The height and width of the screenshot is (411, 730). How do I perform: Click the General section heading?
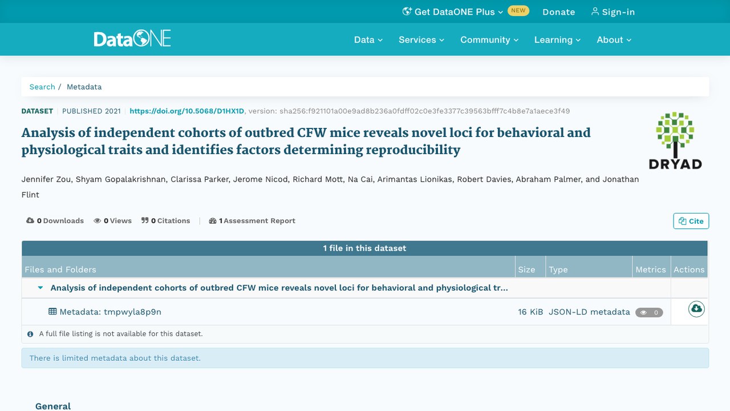click(x=53, y=406)
